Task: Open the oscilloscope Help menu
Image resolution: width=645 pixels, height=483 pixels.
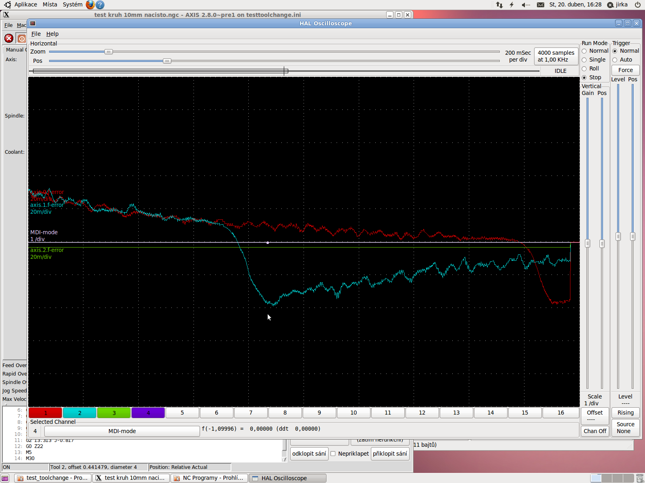Action: (52, 34)
